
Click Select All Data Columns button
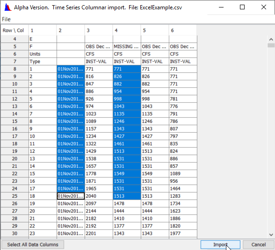tap(33, 244)
